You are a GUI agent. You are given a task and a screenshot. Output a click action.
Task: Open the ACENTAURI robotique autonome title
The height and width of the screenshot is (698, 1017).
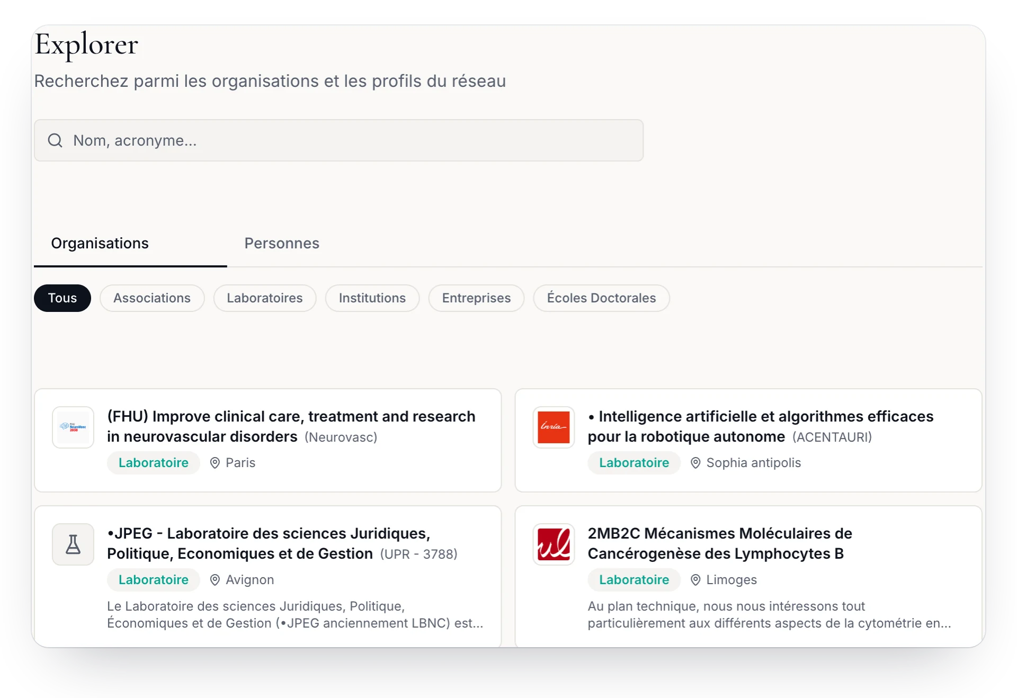(761, 426)
